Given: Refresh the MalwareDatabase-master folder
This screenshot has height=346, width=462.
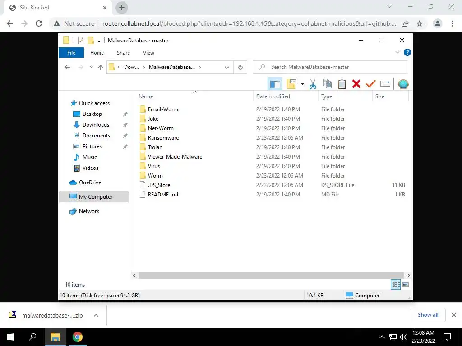Looking at the screenshot, I should point(240,68).
